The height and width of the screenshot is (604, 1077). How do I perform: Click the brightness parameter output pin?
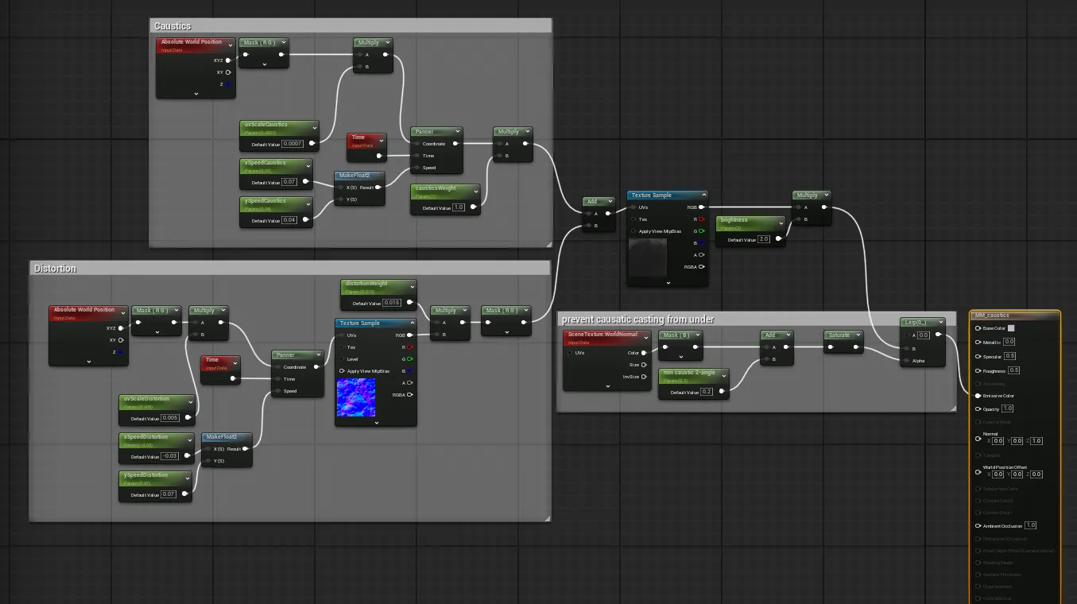click(x=778, y=238)
